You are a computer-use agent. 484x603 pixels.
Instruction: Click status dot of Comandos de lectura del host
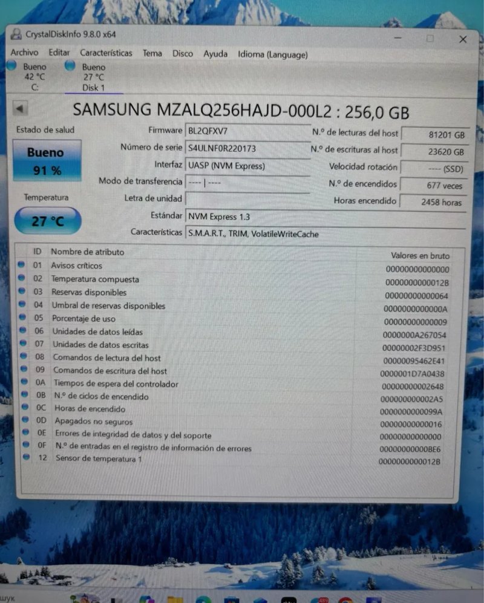pyautogui.click(x=24, y=356)
